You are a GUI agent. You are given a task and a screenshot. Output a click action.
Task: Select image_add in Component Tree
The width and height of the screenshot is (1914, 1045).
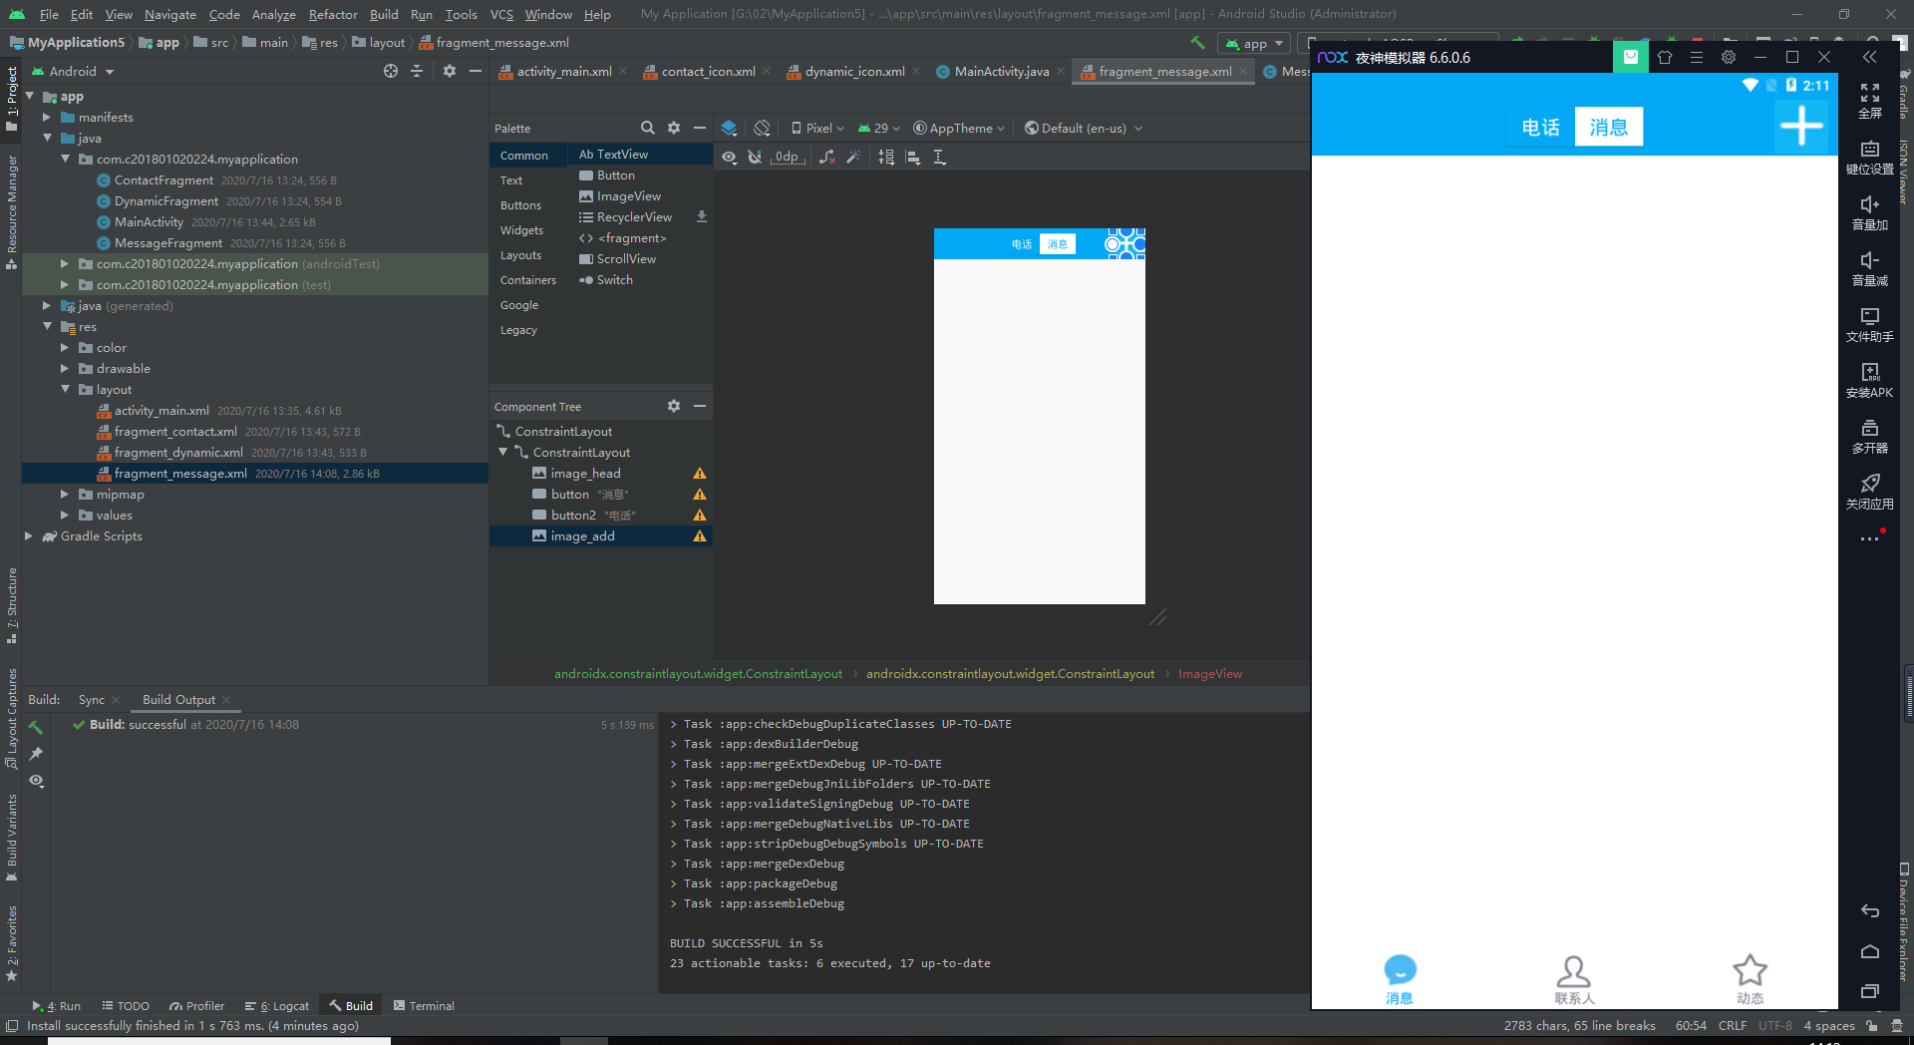point(600,535)
